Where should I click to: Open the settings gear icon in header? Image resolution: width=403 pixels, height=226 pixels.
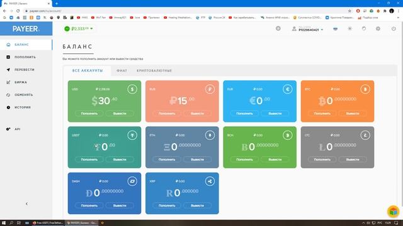378,29
